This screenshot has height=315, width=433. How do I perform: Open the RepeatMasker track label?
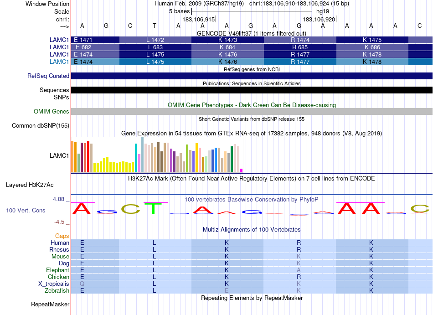pyautogui.click(x=50, y=304)
